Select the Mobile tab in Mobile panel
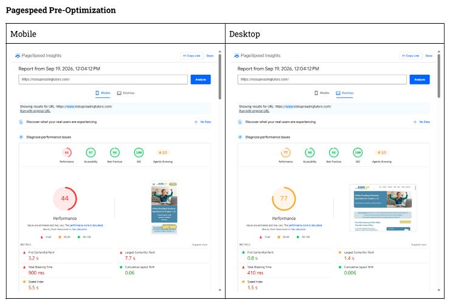This screenshot has height=303, width=452. click(103, 93)
